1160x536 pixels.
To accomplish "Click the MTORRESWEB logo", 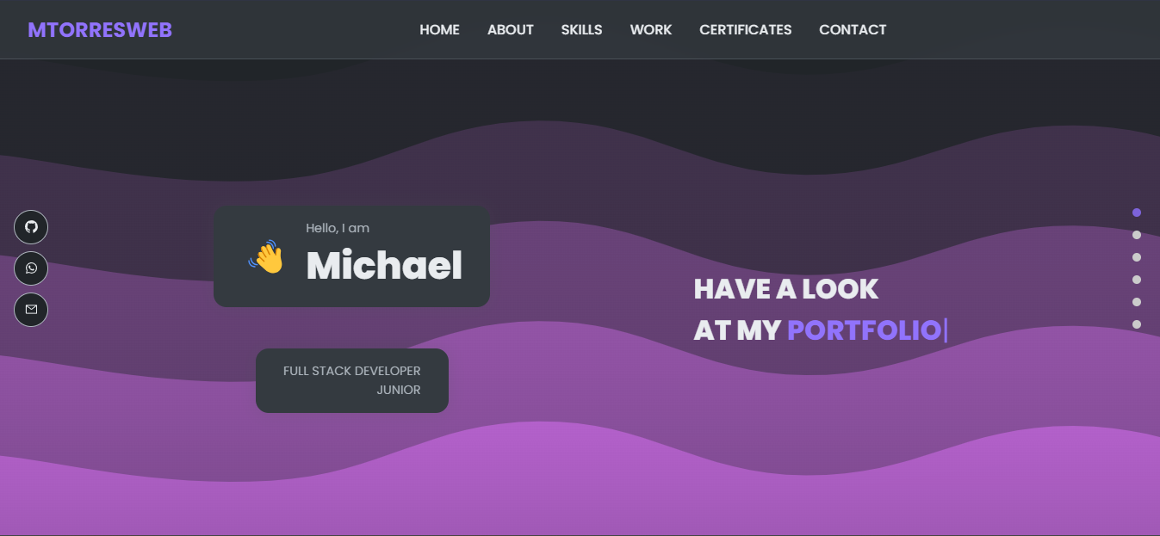I will click(99, 28).
